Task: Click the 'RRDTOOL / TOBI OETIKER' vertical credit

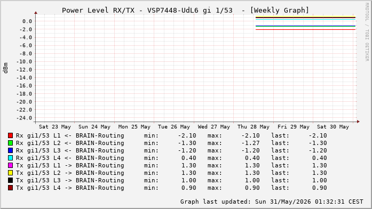Action: coord(367,32)
